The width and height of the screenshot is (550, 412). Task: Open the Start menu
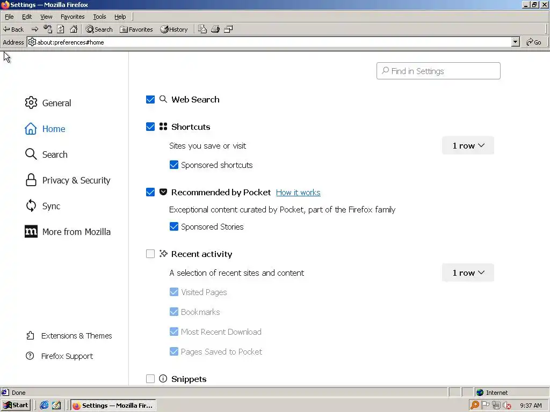click(16, 406)
